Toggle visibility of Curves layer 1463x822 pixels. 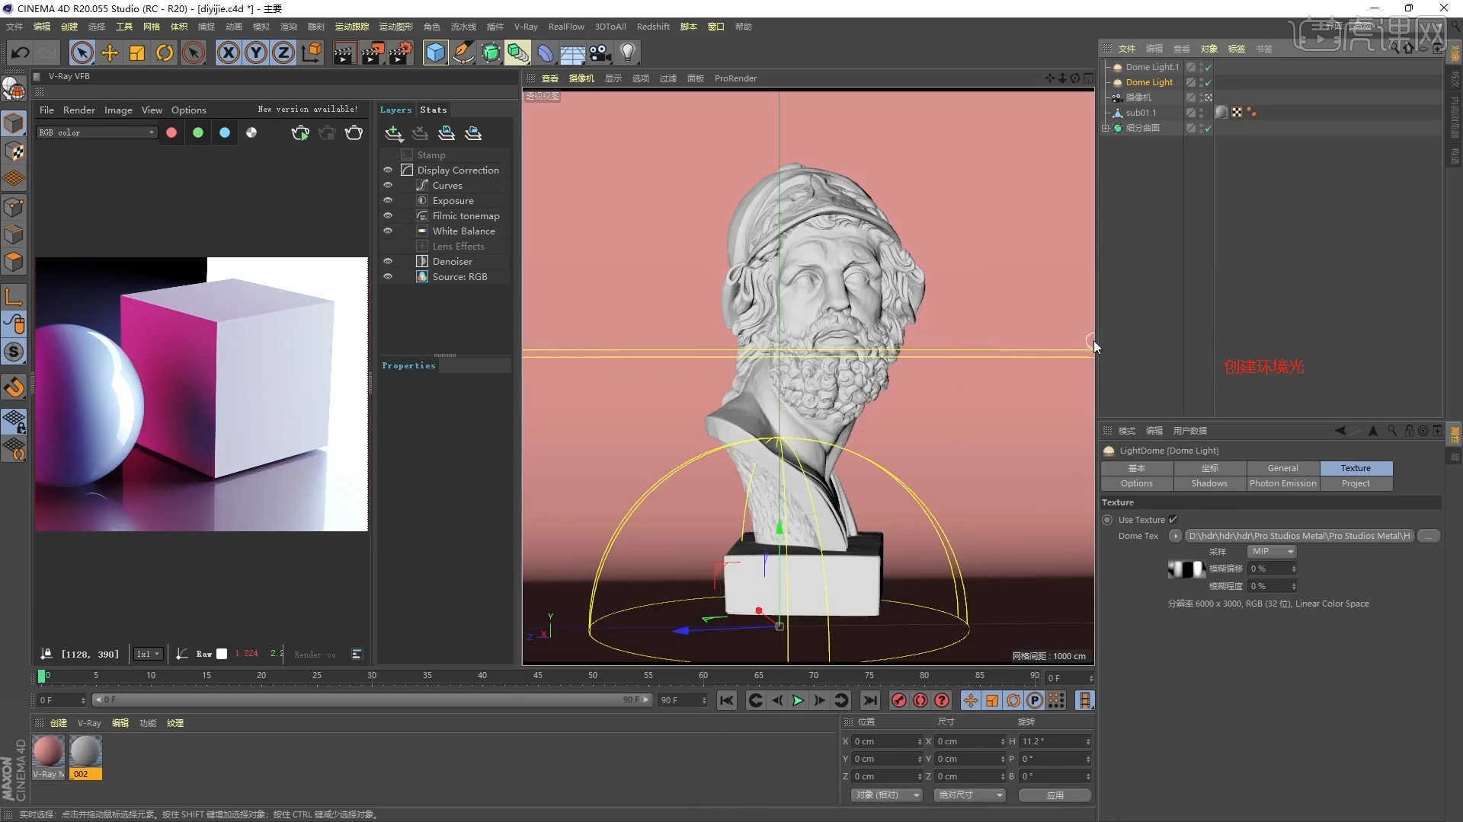(x=388, y=185)
